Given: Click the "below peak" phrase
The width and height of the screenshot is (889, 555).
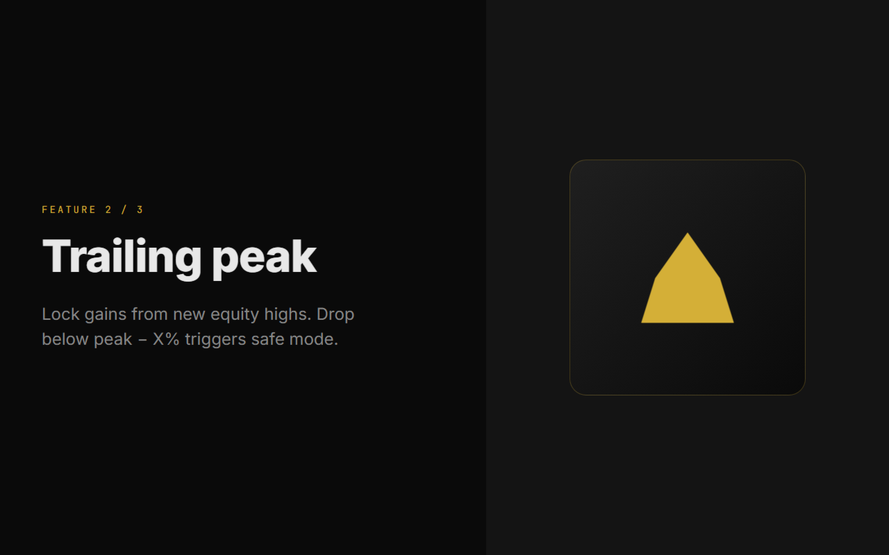Looking at the screenshot, I should [x=87, y=340].
